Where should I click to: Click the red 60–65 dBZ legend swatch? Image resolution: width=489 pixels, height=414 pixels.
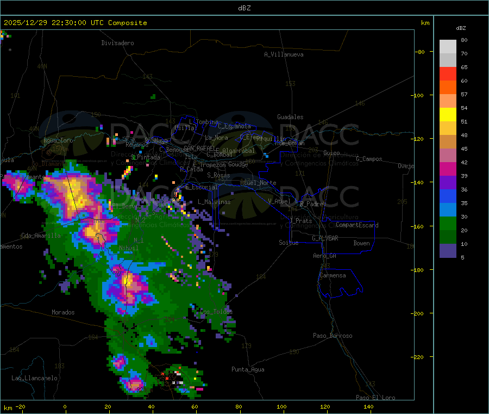(448, 73)
